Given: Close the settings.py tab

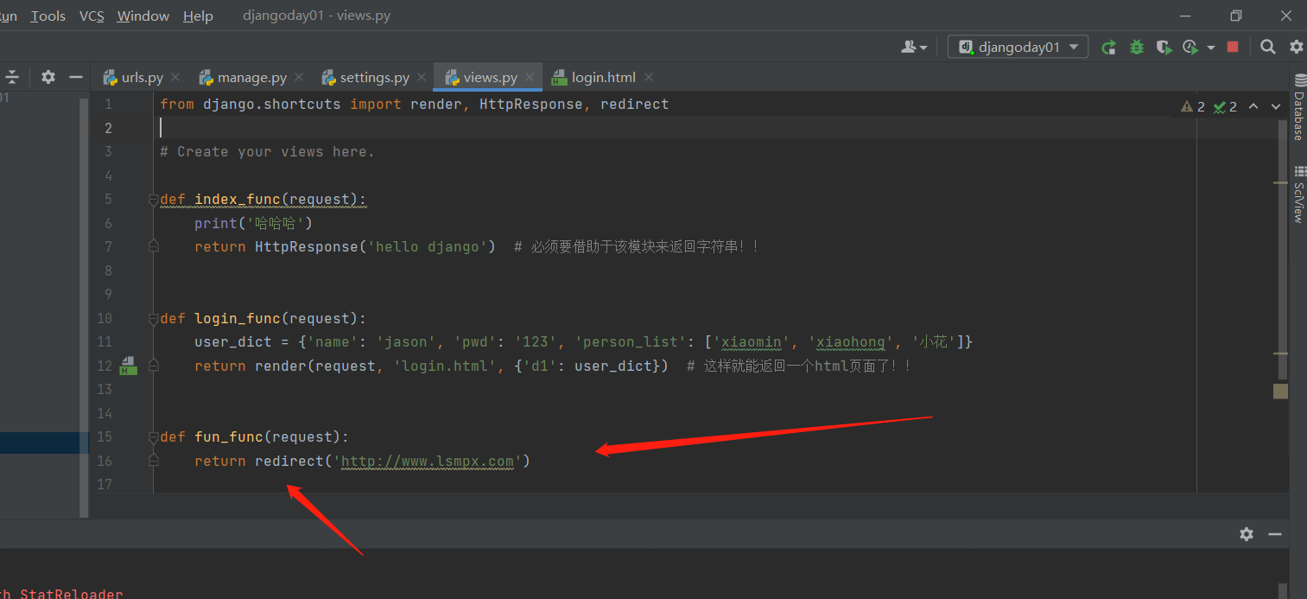Looking at the screenshot, I should point(422,77).
